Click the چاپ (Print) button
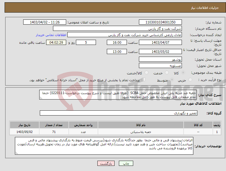 point(126,163)
